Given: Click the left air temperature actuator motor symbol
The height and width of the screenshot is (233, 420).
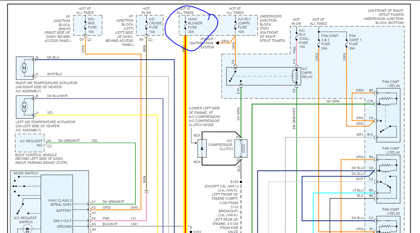Looking at the screenshot, I should coord(24,107).
